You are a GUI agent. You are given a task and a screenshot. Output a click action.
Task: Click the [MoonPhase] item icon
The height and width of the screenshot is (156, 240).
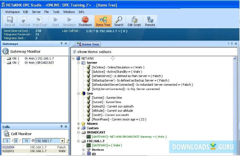pos(89,119)
